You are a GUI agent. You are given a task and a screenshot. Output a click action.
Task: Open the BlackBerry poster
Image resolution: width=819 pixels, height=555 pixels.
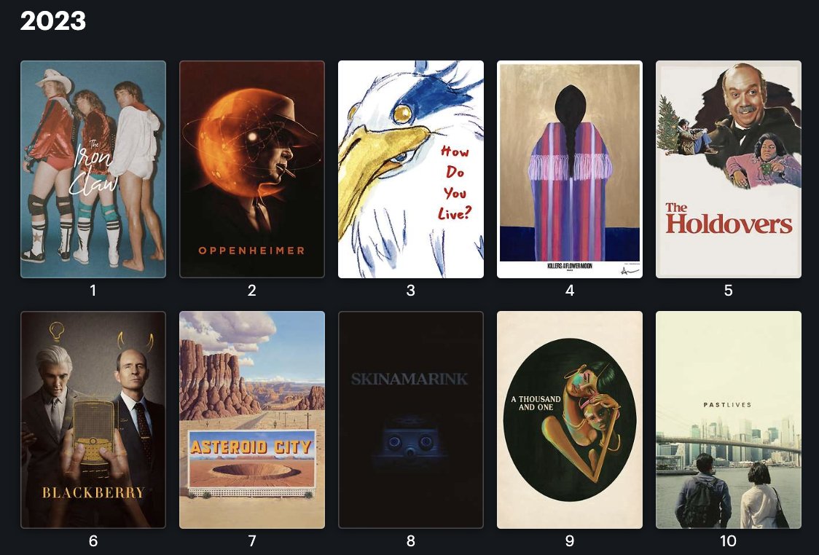click(x=93, y=420)
